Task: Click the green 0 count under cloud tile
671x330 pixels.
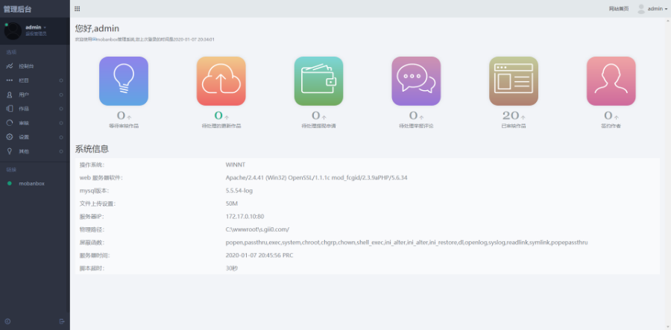Action: click(218, 115)
